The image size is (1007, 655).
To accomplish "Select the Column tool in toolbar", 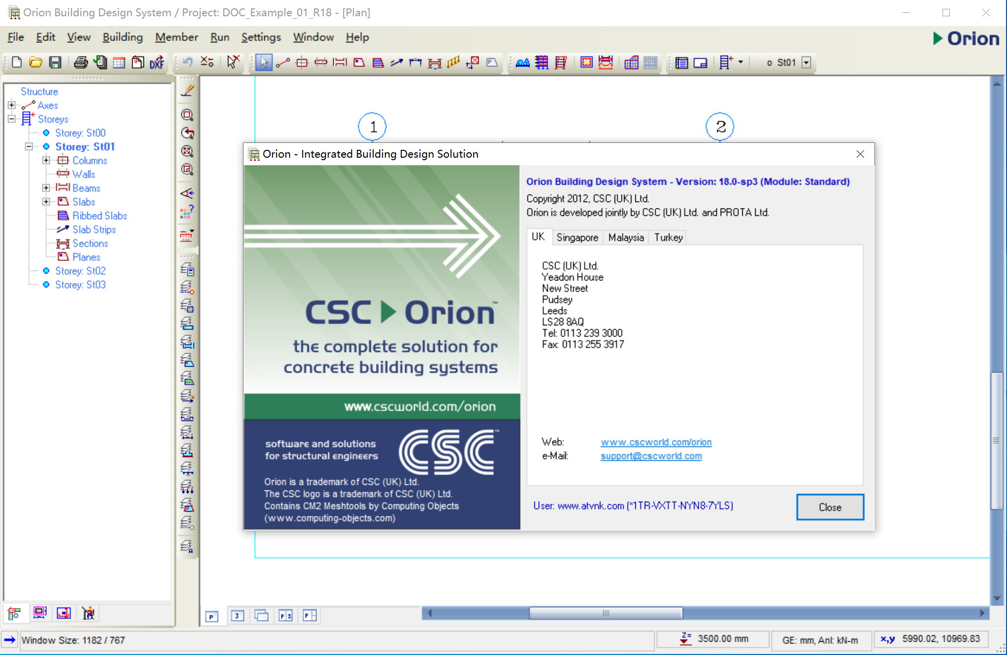I will pos(302,63).
